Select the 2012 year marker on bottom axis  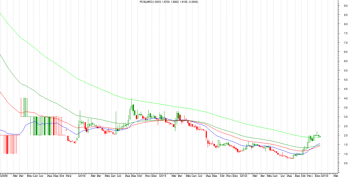click(x=244, y=176)
